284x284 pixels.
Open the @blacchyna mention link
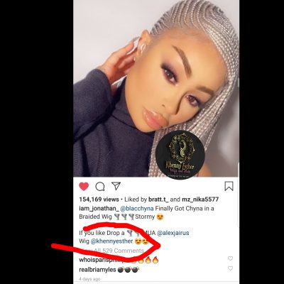coord(137,209)
